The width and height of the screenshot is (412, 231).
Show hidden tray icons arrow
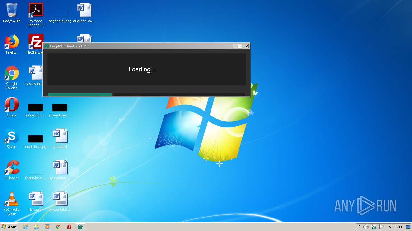[x=359, y=227]
